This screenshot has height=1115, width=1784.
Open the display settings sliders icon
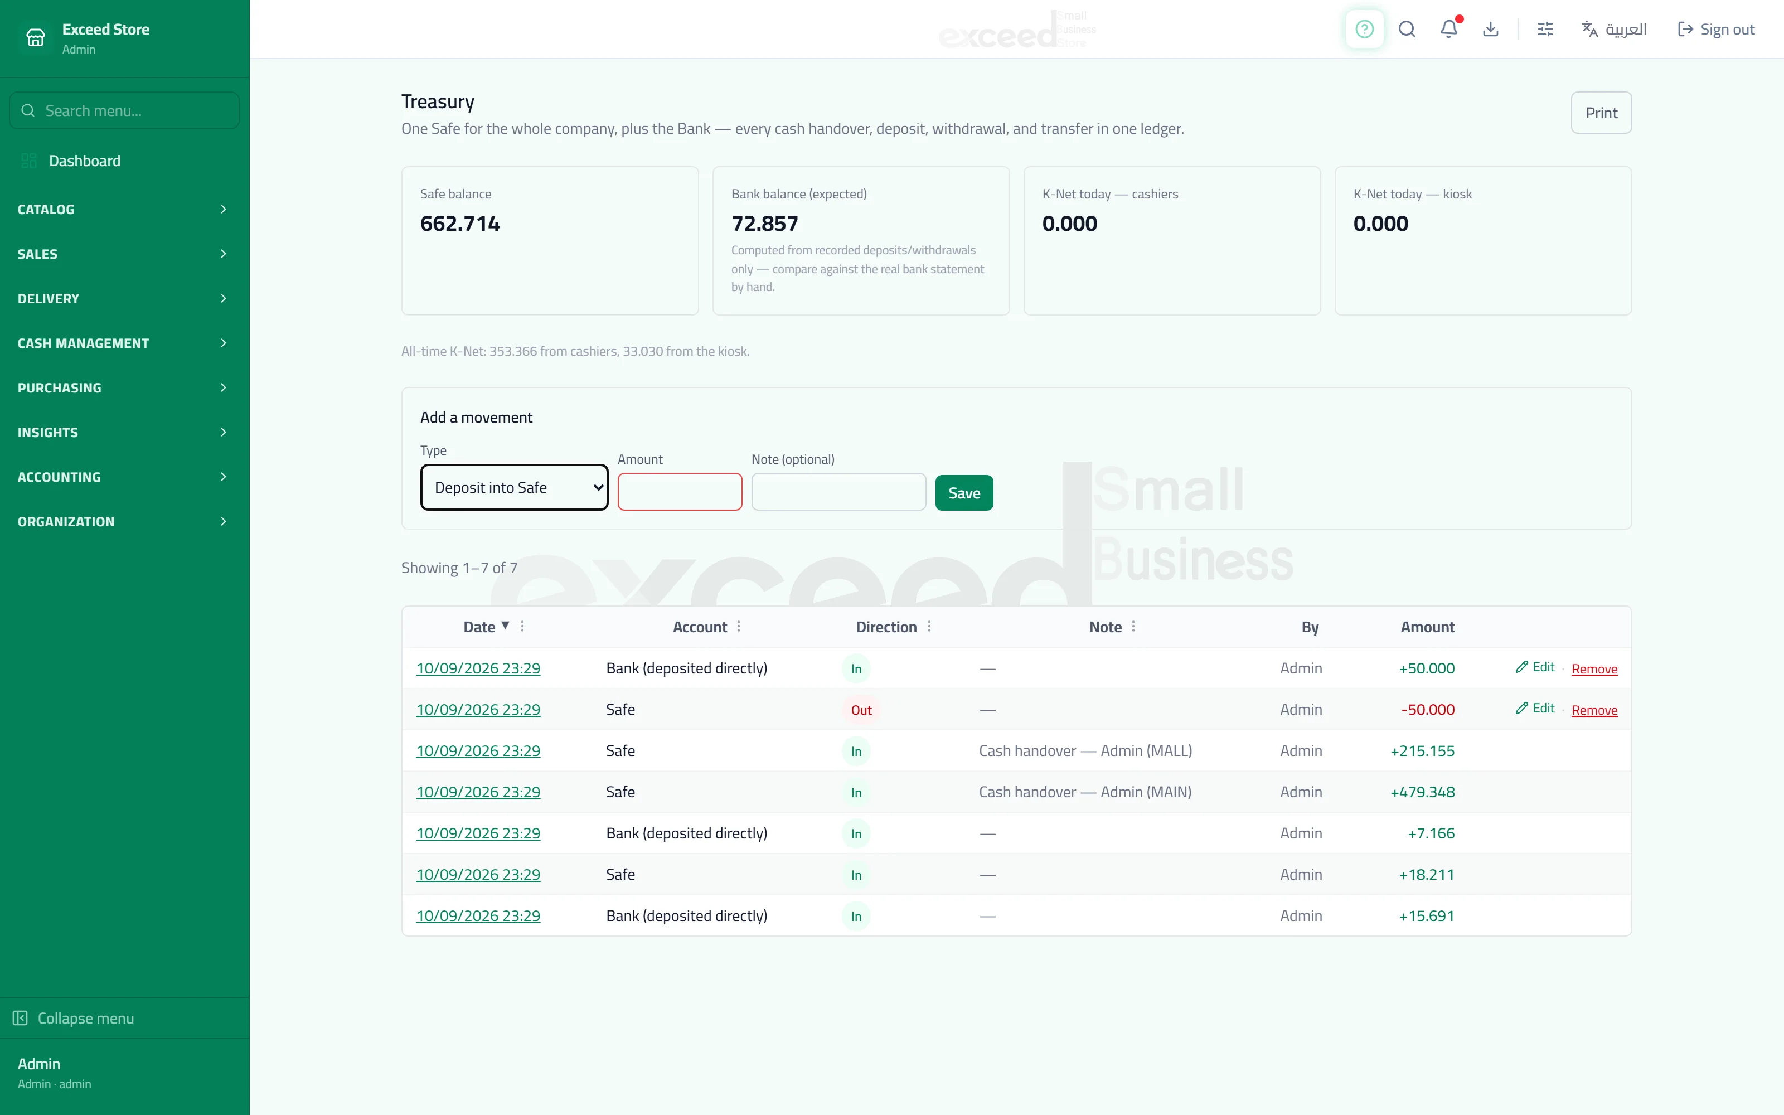click(1545, 30)
